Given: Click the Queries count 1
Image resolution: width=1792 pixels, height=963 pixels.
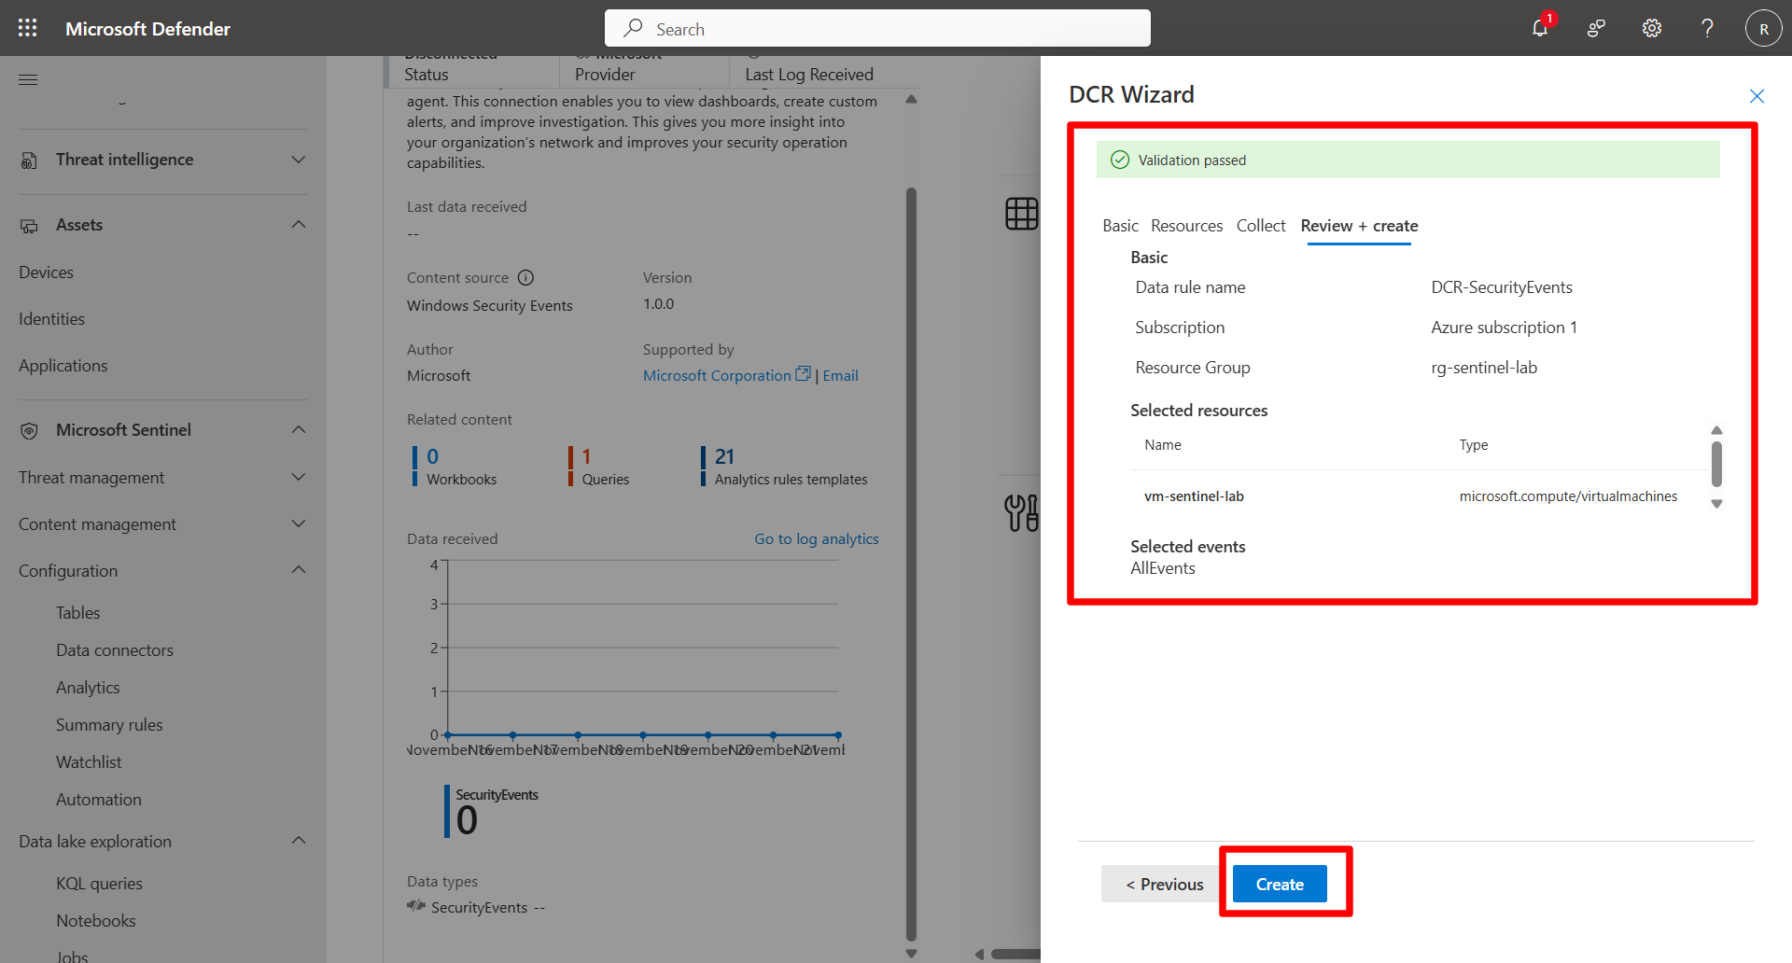Looking at the screenshot, I should (586, 456).
